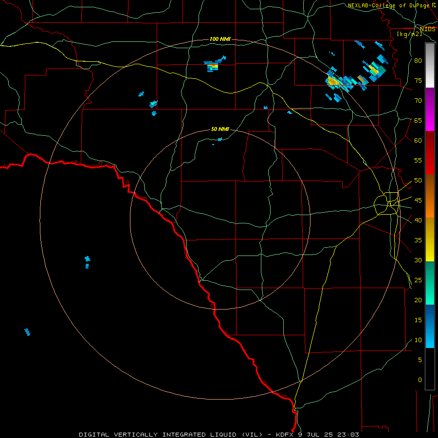Click the Digital Vertically Integrated Liquid caption
438x438 pixels.
(x=170, y=435)
